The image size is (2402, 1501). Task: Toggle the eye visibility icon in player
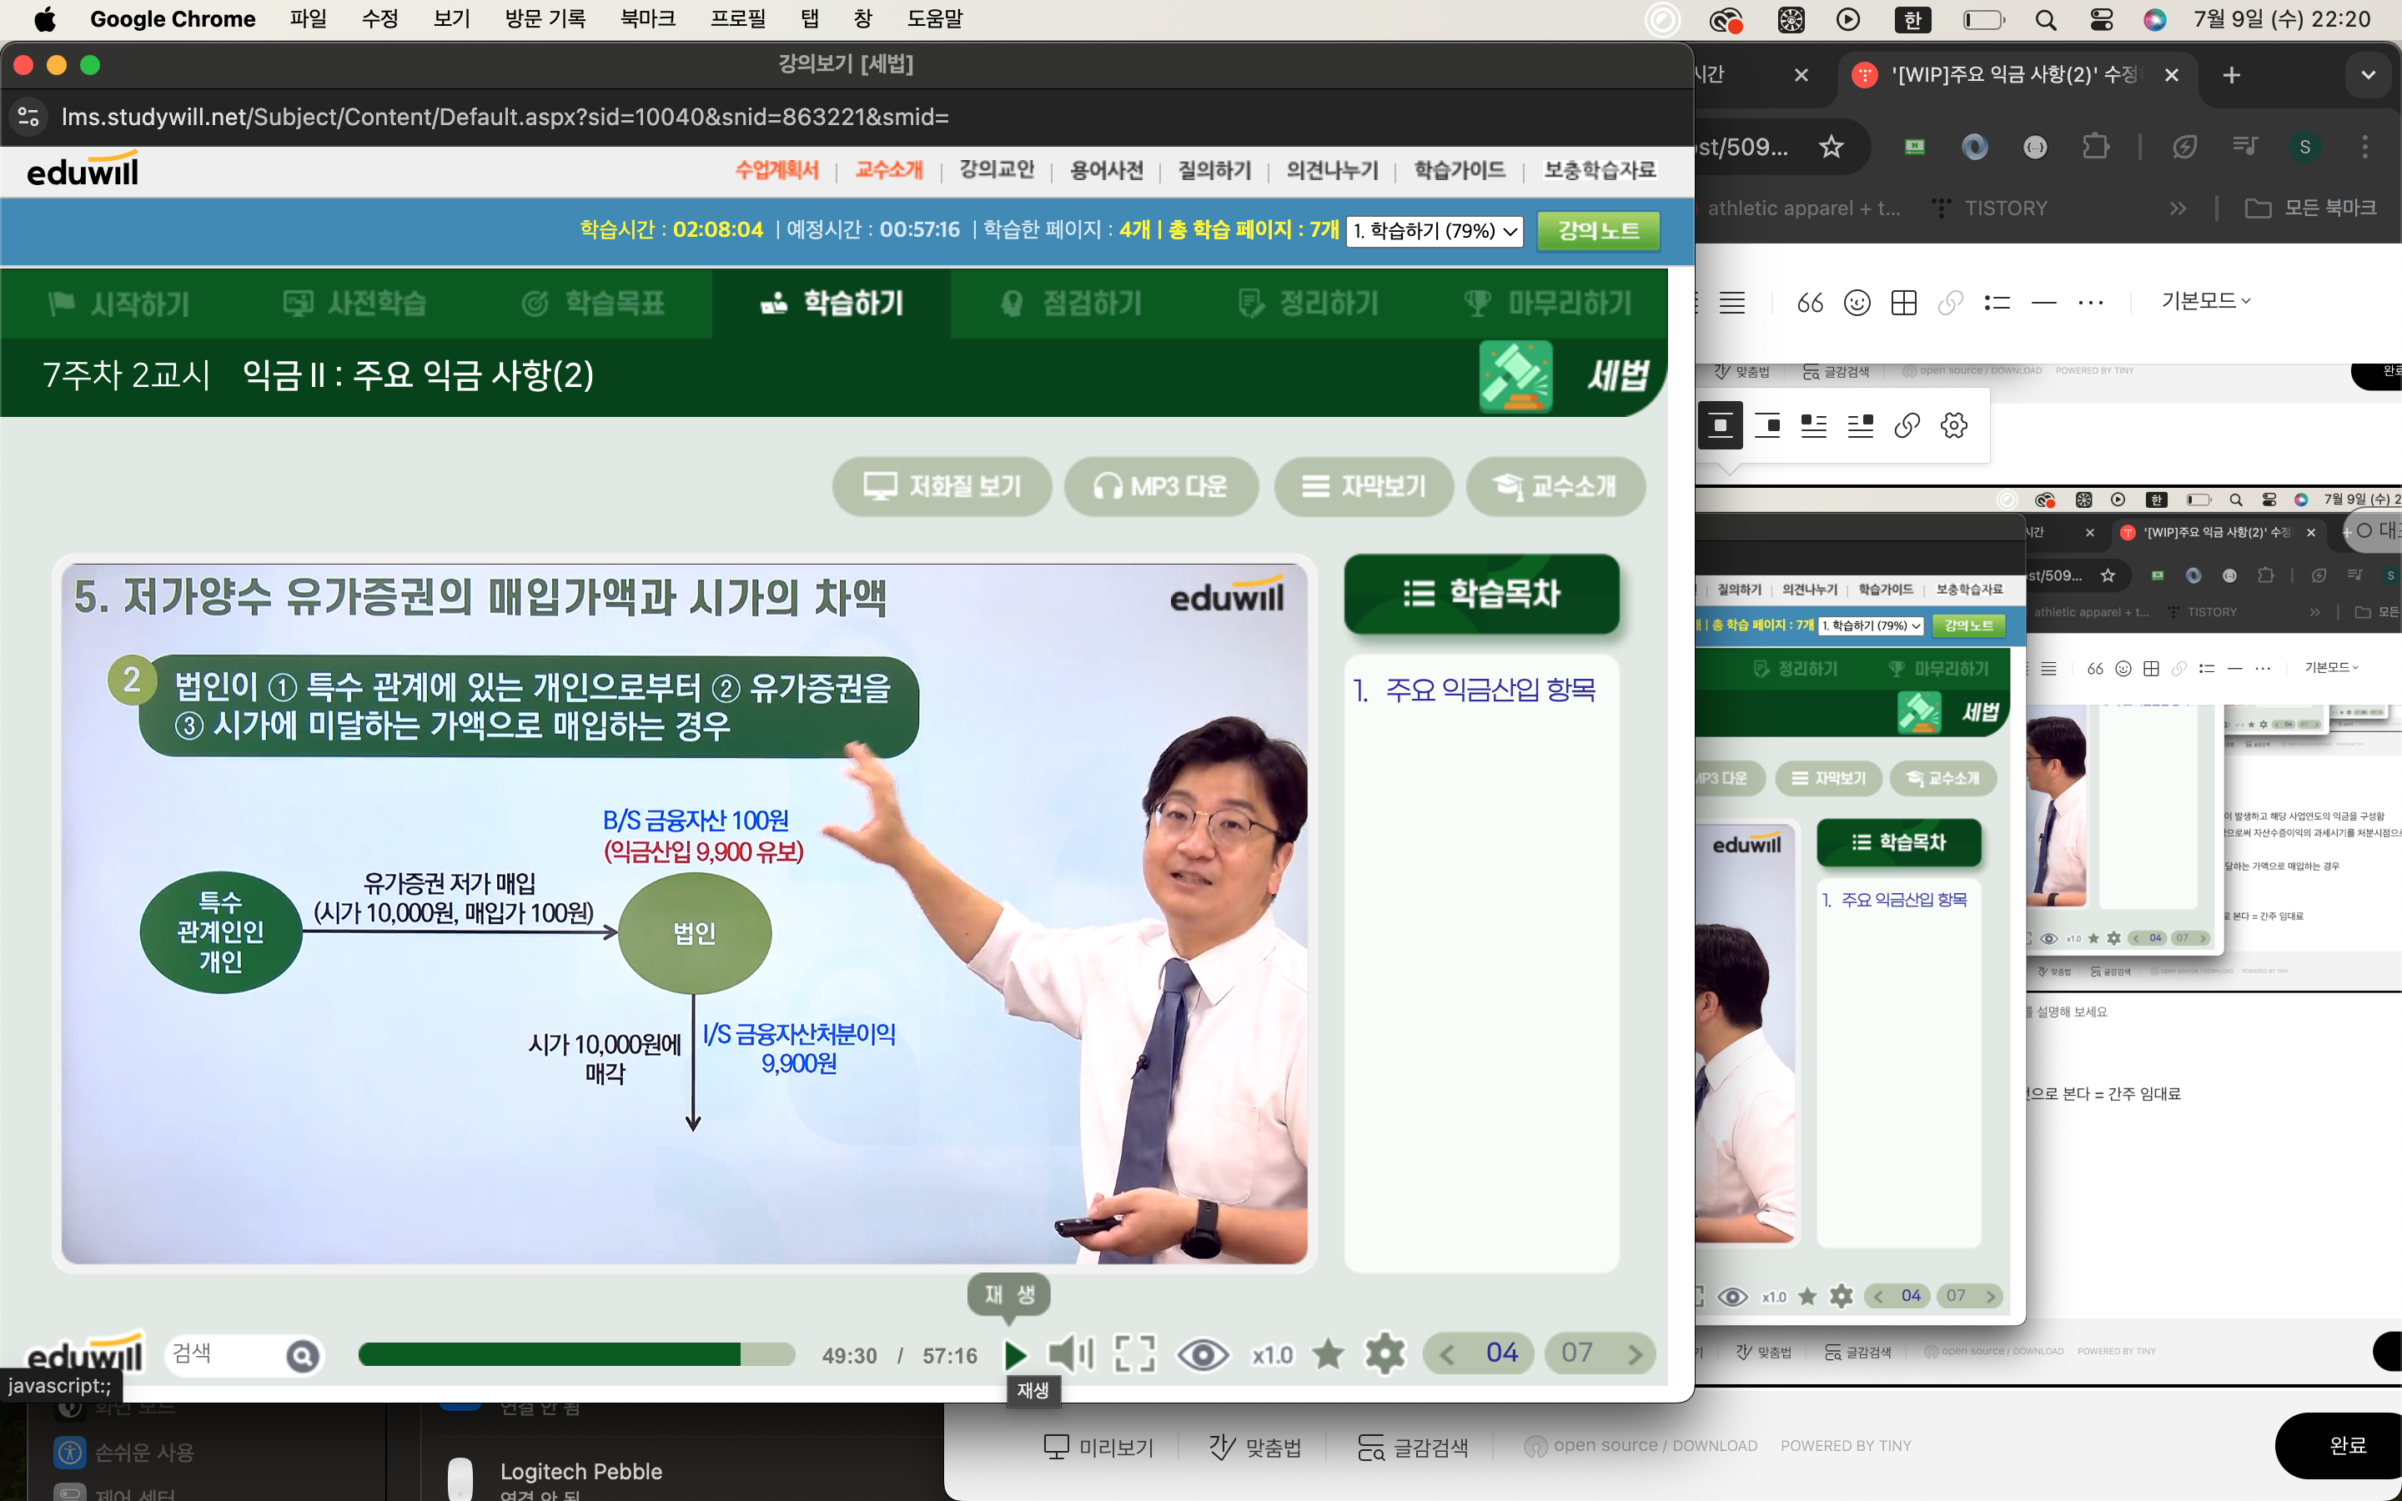[x=1202, y=1354]
